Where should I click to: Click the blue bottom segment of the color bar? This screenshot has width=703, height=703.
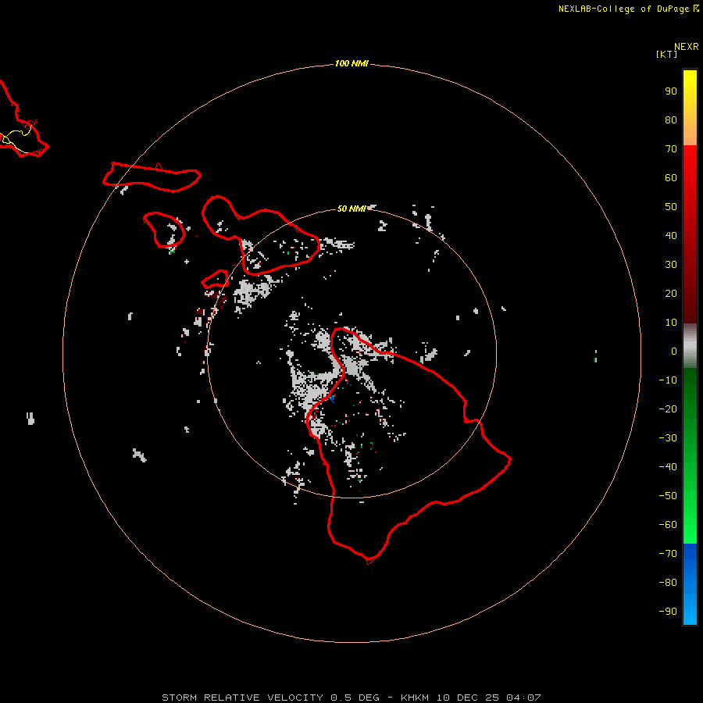tap(690, 583)
